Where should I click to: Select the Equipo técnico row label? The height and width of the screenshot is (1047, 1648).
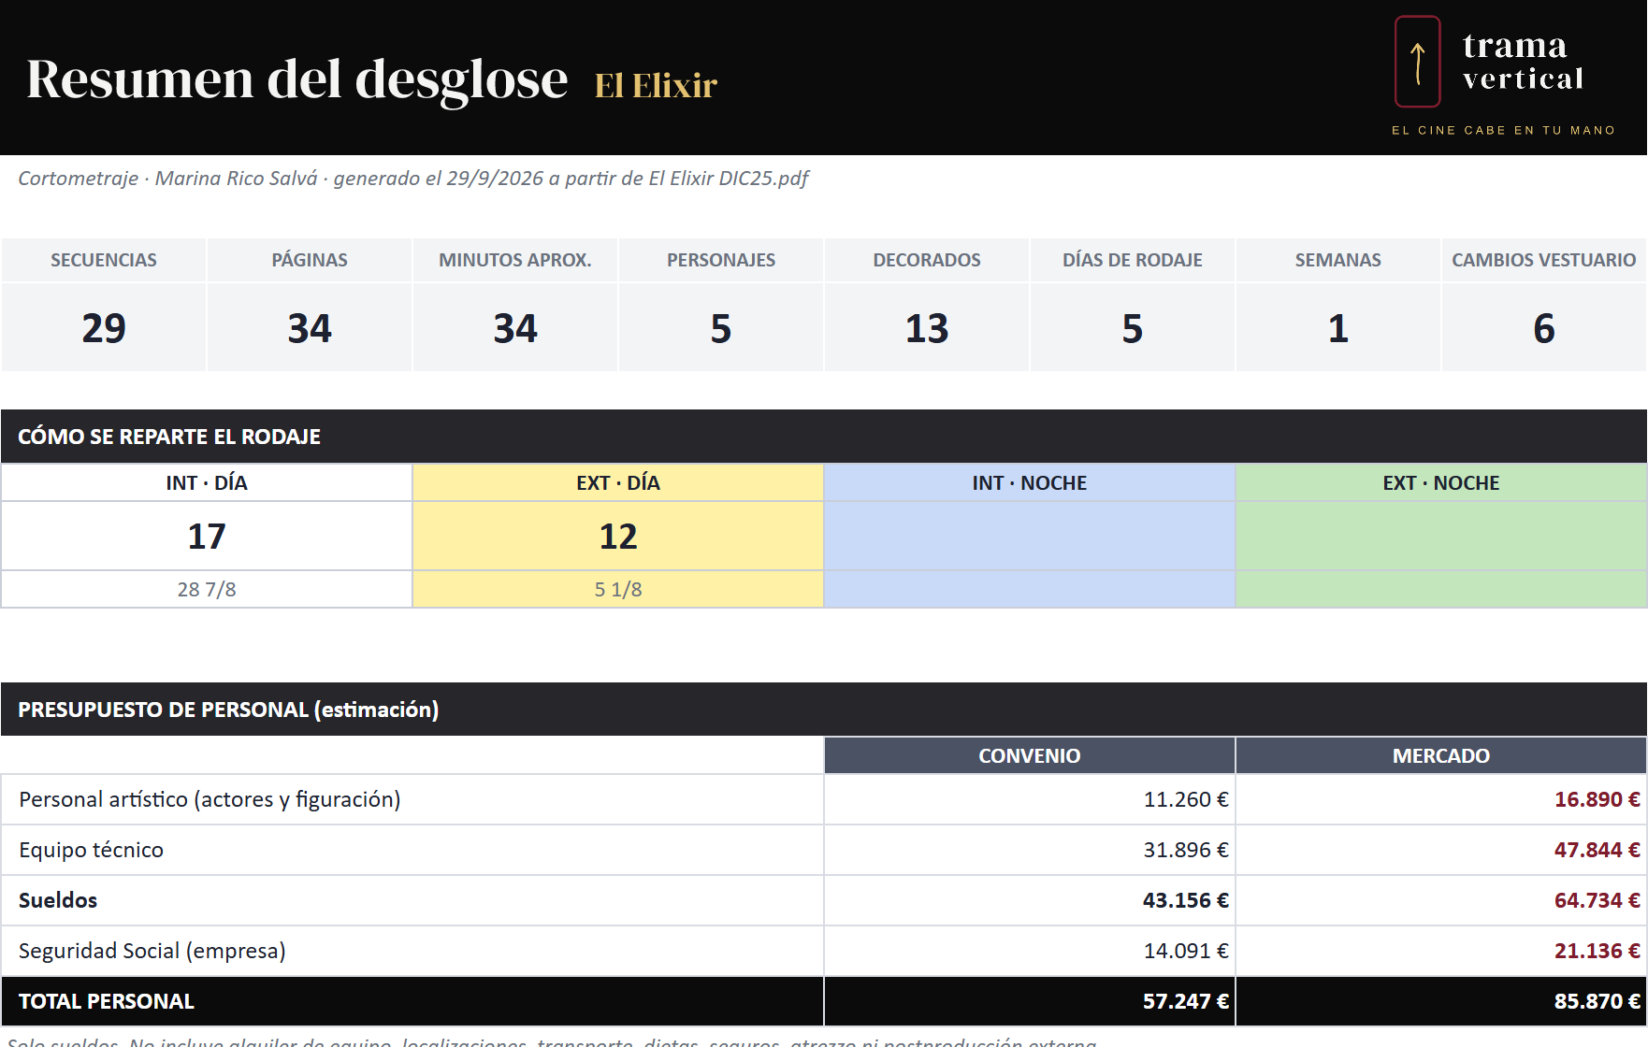(91, 850)
